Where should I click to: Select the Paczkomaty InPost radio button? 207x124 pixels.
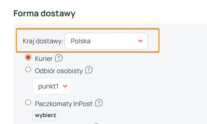tap(28, 102)
